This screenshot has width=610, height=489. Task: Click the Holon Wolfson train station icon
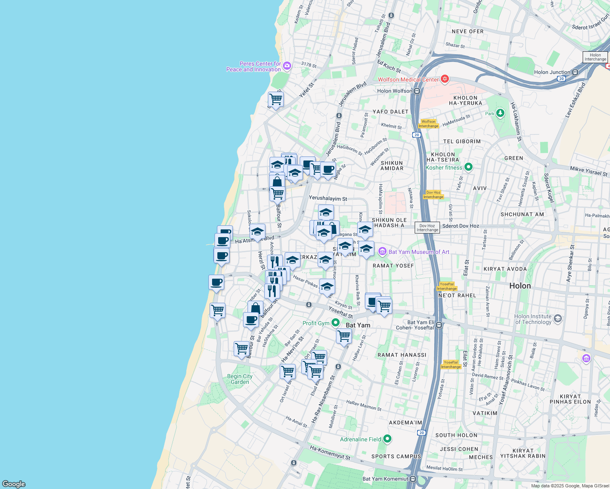pos(417,91)
